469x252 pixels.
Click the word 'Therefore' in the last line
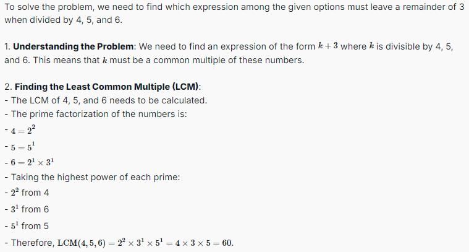tap(32, 243)
